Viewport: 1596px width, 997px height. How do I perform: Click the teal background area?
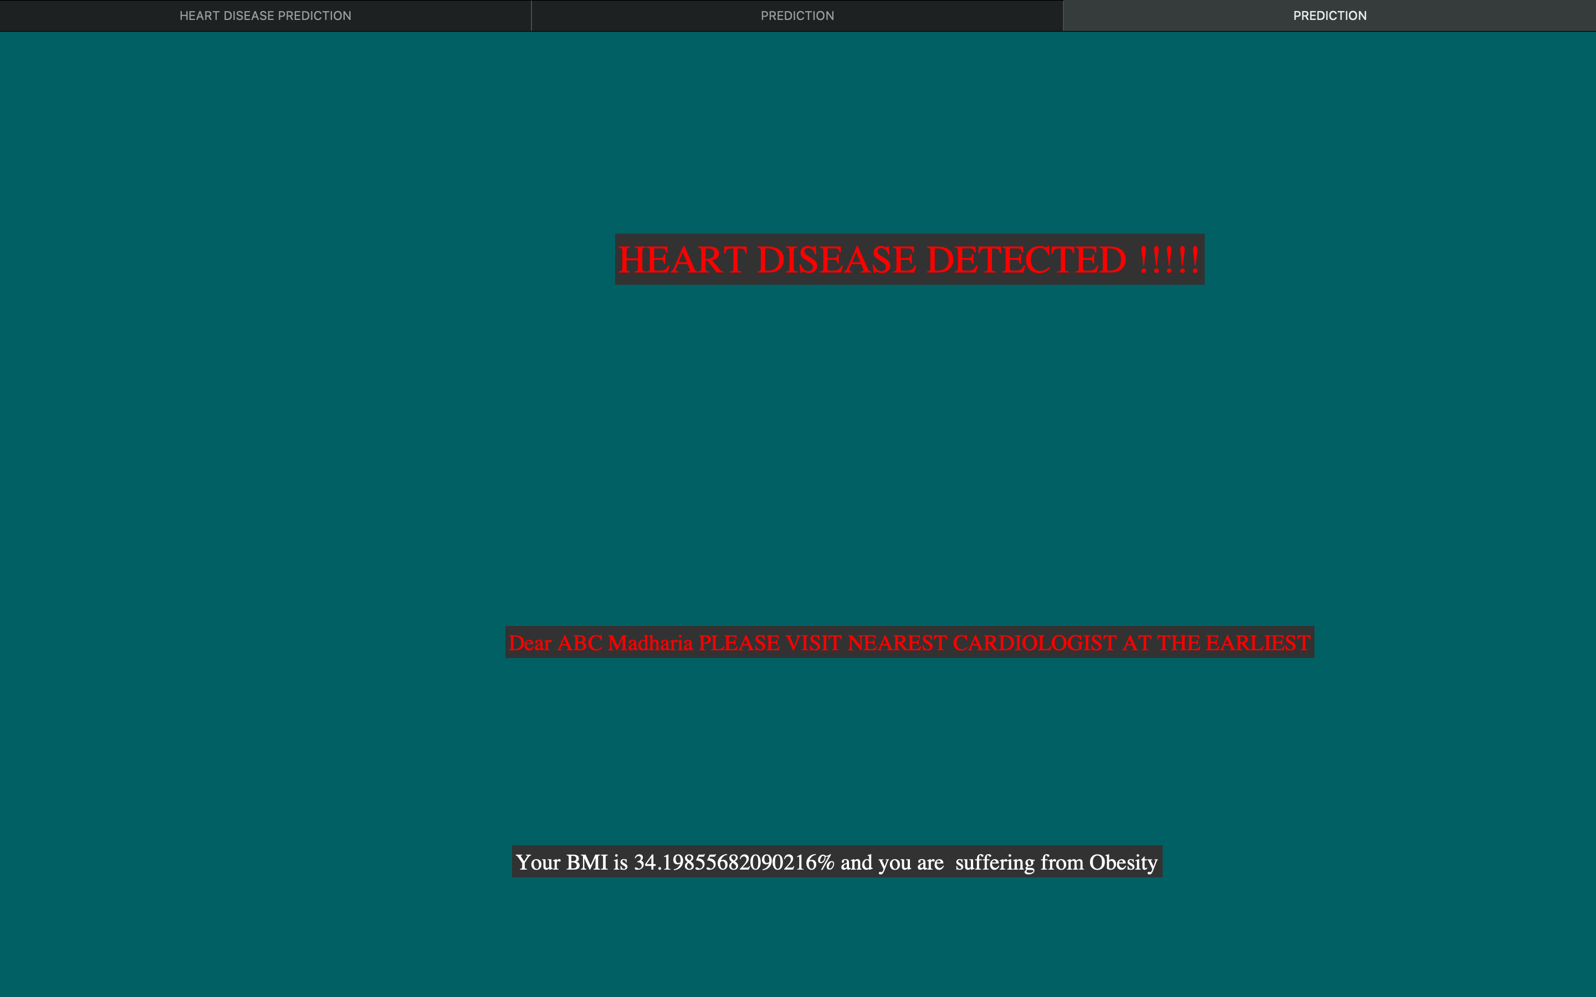pyautogui.click(x=264, y=461)
